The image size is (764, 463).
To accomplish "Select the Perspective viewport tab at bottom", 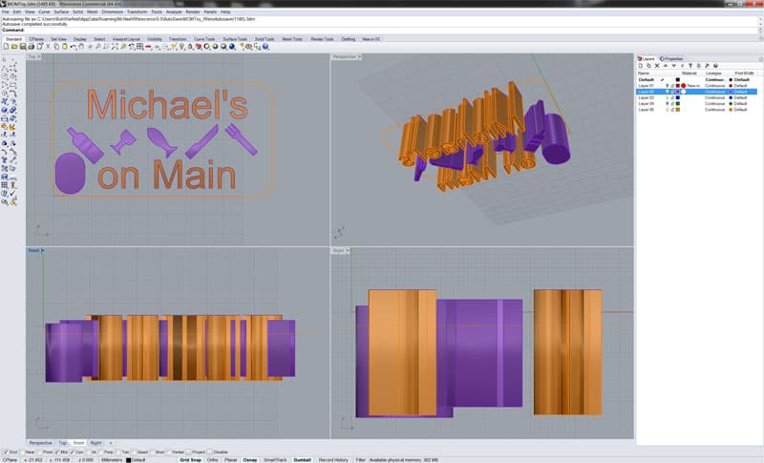I will point(40,443).
